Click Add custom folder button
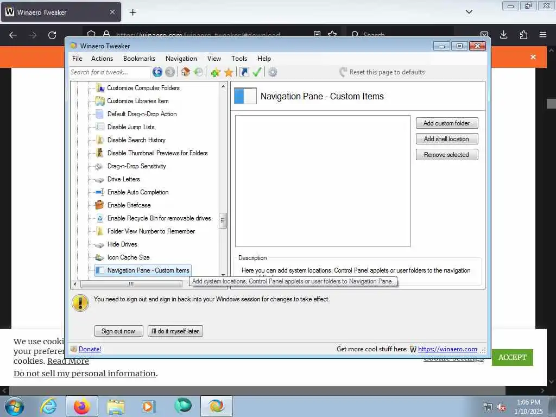This screenshot has width=556, height=417. (447, 123)
